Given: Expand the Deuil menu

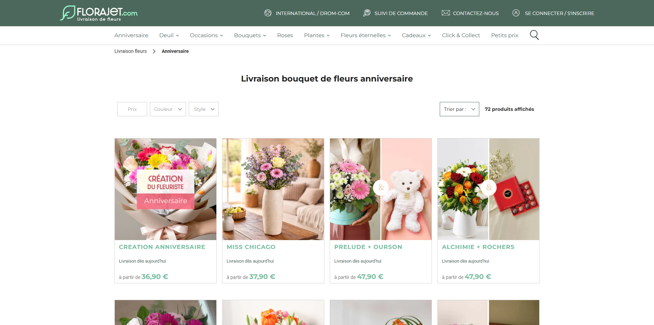Looking at the screenshot, I should coord(169,35).
